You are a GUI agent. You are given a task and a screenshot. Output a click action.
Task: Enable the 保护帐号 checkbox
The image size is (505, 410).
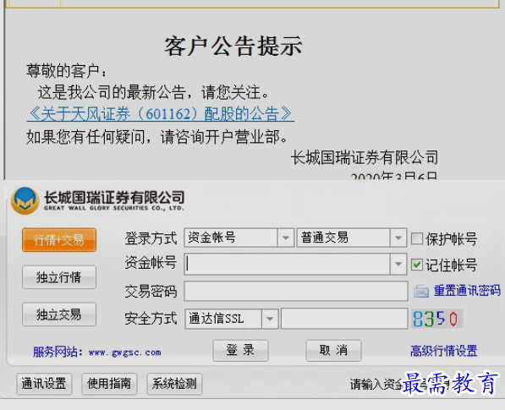[x=417, y=238]
